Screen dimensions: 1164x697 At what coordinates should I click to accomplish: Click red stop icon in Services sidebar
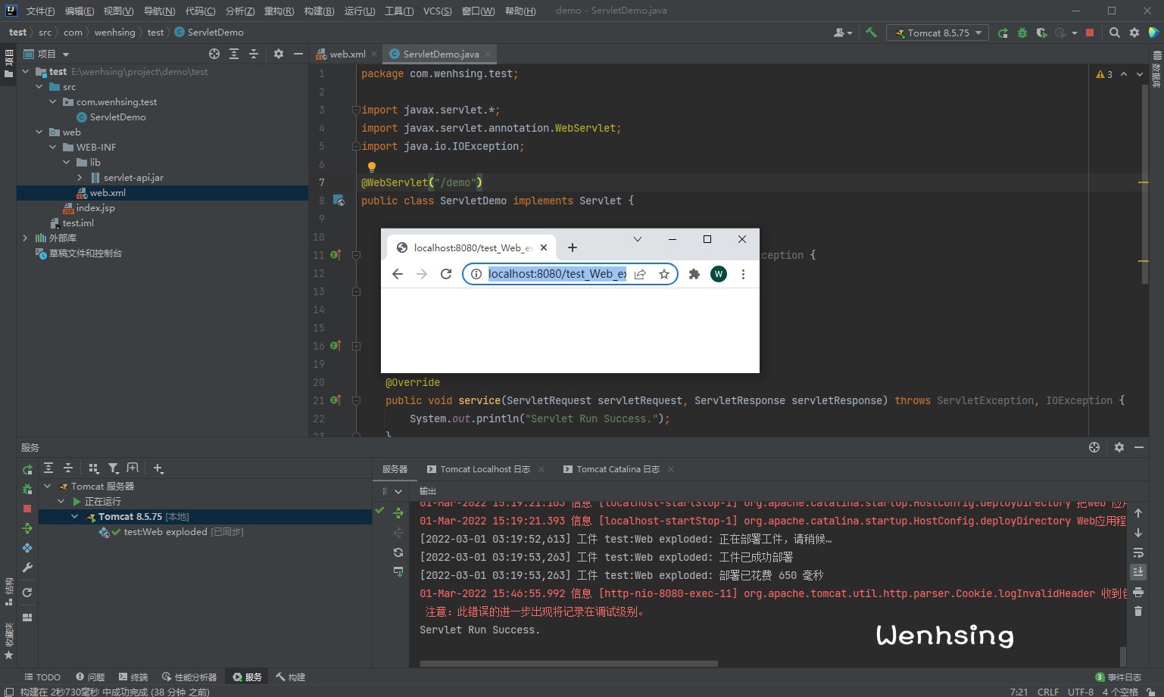point(27,509)
